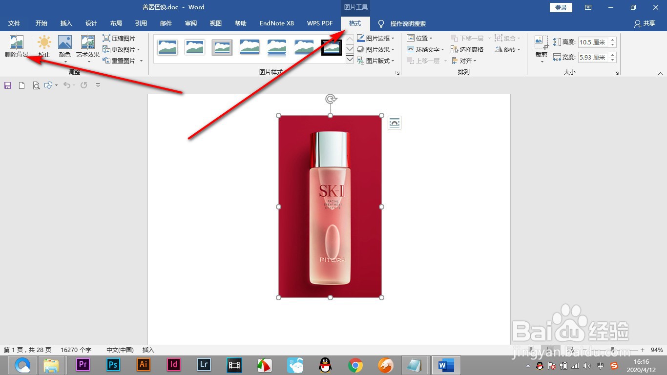Screen dimensions: 667x375
Task: Switch to the 开始 (Home) tab
Action: (x=42, y=23)
